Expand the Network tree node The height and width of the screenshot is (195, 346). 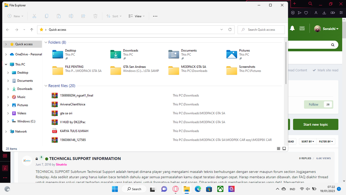point(6,132)
